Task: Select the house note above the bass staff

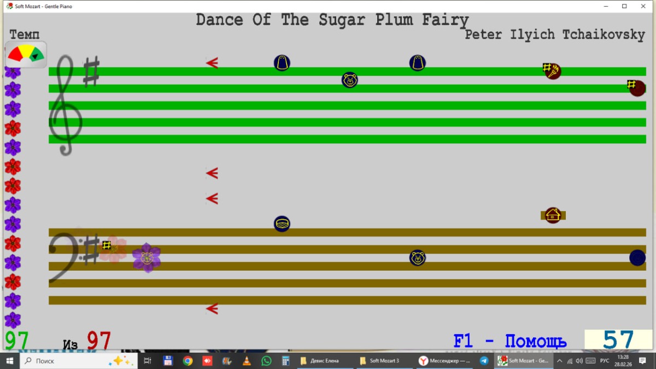Action: click(x=553, y=215)
